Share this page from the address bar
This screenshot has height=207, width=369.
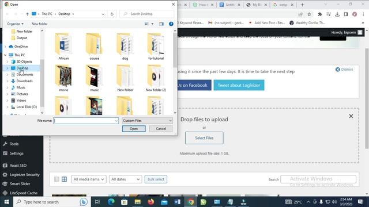[300, 14]
